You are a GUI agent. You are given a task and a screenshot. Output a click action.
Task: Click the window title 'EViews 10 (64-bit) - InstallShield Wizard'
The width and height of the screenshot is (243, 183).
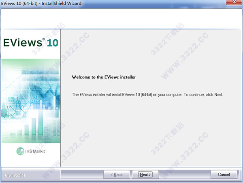click(41, 3)
